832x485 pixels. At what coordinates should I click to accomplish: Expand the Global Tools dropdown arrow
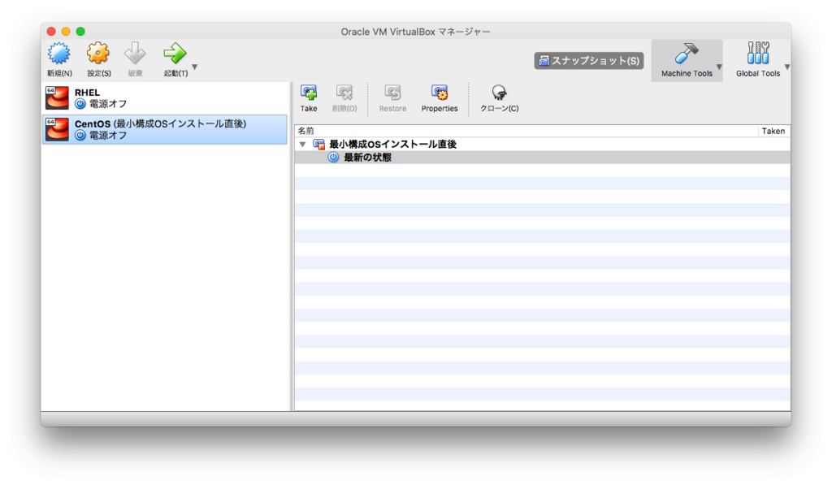(787, 67)
